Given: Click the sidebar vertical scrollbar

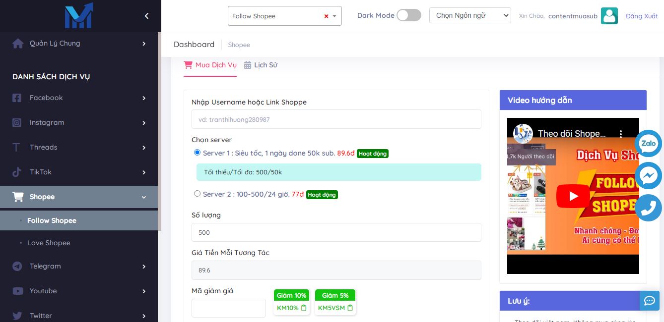Looking at the screenshot, I should click(x=159, y=132).
